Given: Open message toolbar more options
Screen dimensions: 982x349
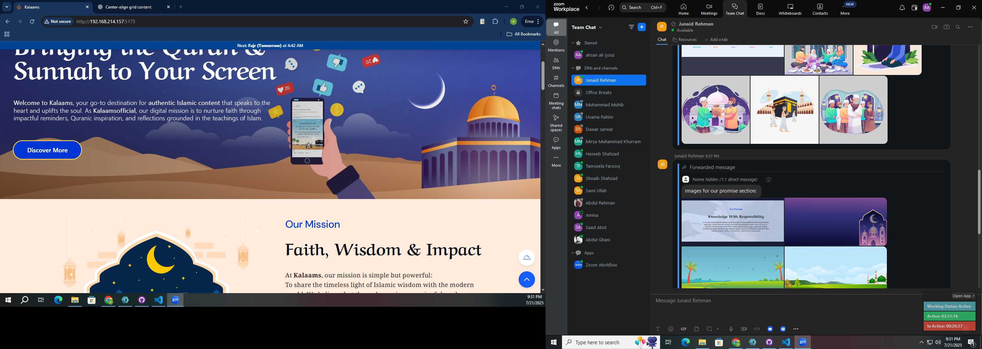Looking at the screenshot, I should 795,329.
